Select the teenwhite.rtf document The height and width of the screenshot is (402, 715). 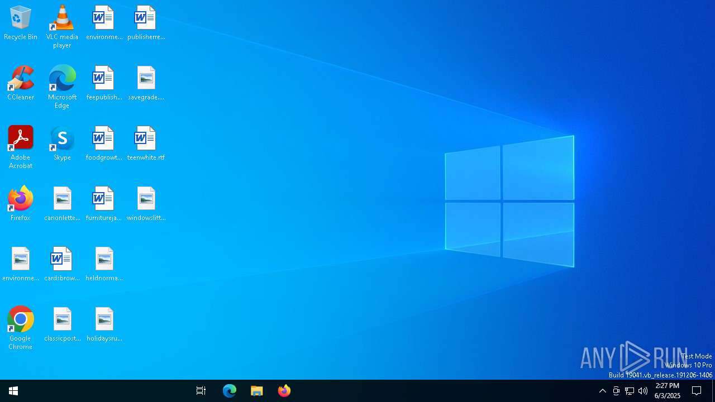(146, 143)
